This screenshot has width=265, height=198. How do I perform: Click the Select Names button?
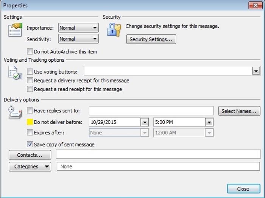(x=239, y=111)
